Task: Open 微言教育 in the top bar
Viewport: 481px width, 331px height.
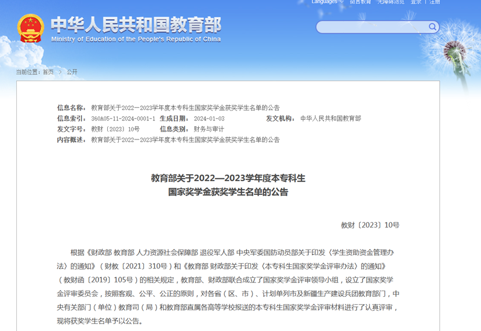Action: click(360, 2)
